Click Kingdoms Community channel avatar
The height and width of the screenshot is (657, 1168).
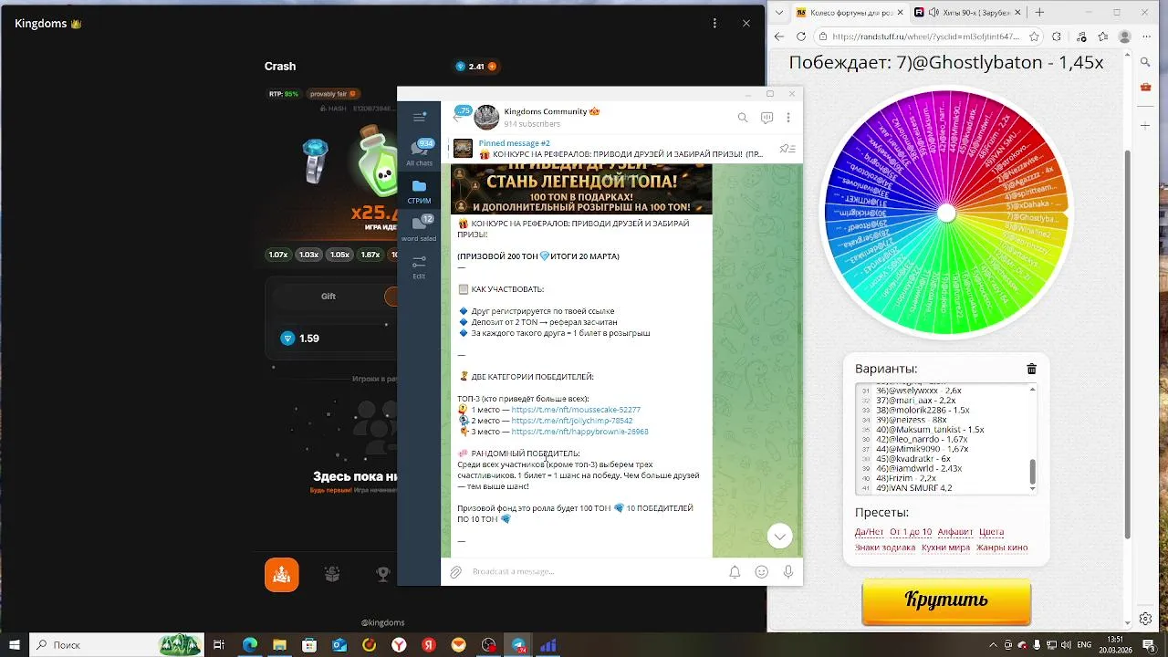(x=486, y=118)
